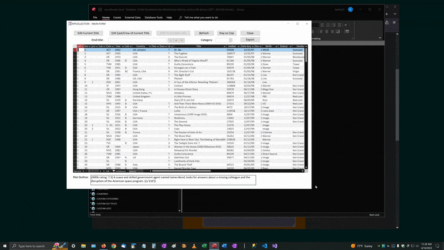Image resolution: width=444 pixels, height=250 pixels.
Task: Open the Year column filter dropdown
Action: coord(123,46)
